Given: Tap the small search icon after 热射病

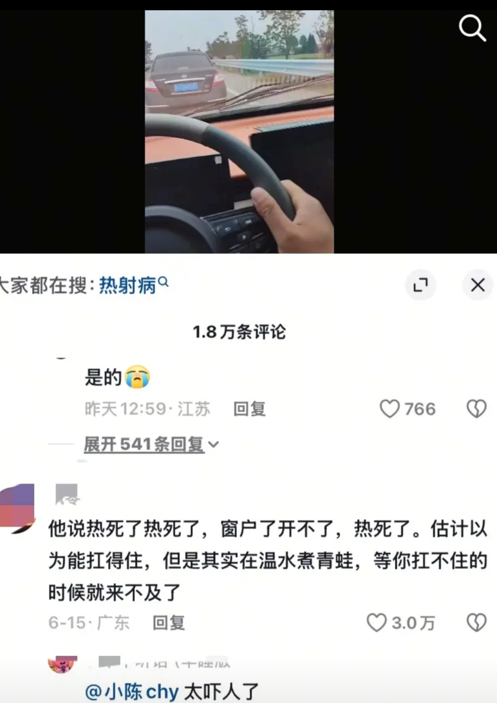Looking at the screenshot, I should pos(164,281).
